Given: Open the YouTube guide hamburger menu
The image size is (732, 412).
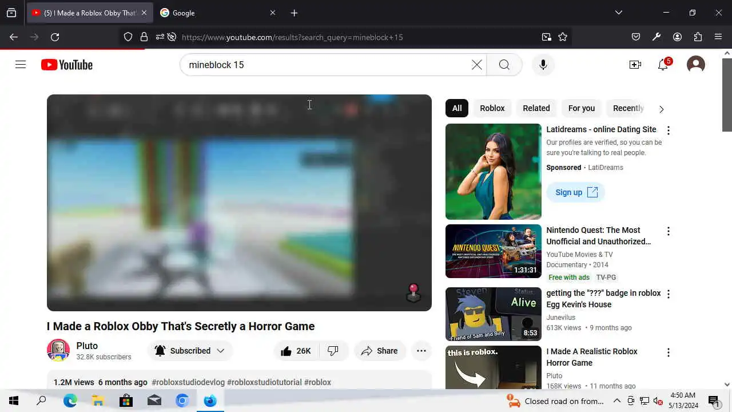Looking at the screenshot, I should [x=21, y=65].
